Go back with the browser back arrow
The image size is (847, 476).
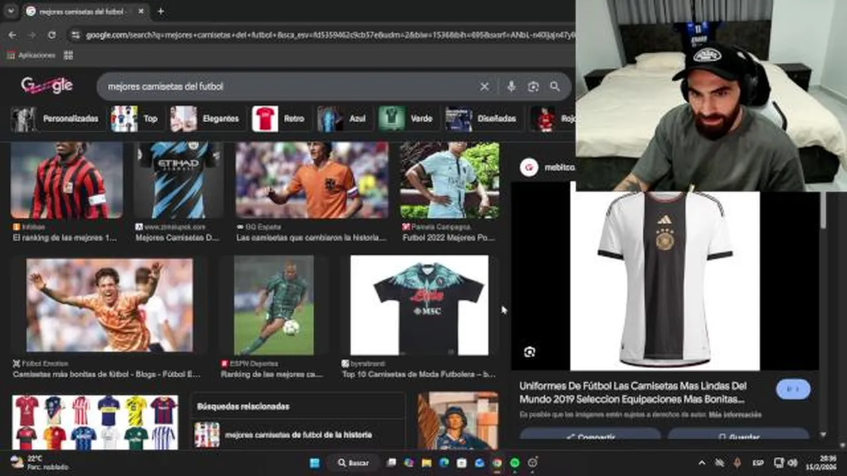[x=13, y=34]
